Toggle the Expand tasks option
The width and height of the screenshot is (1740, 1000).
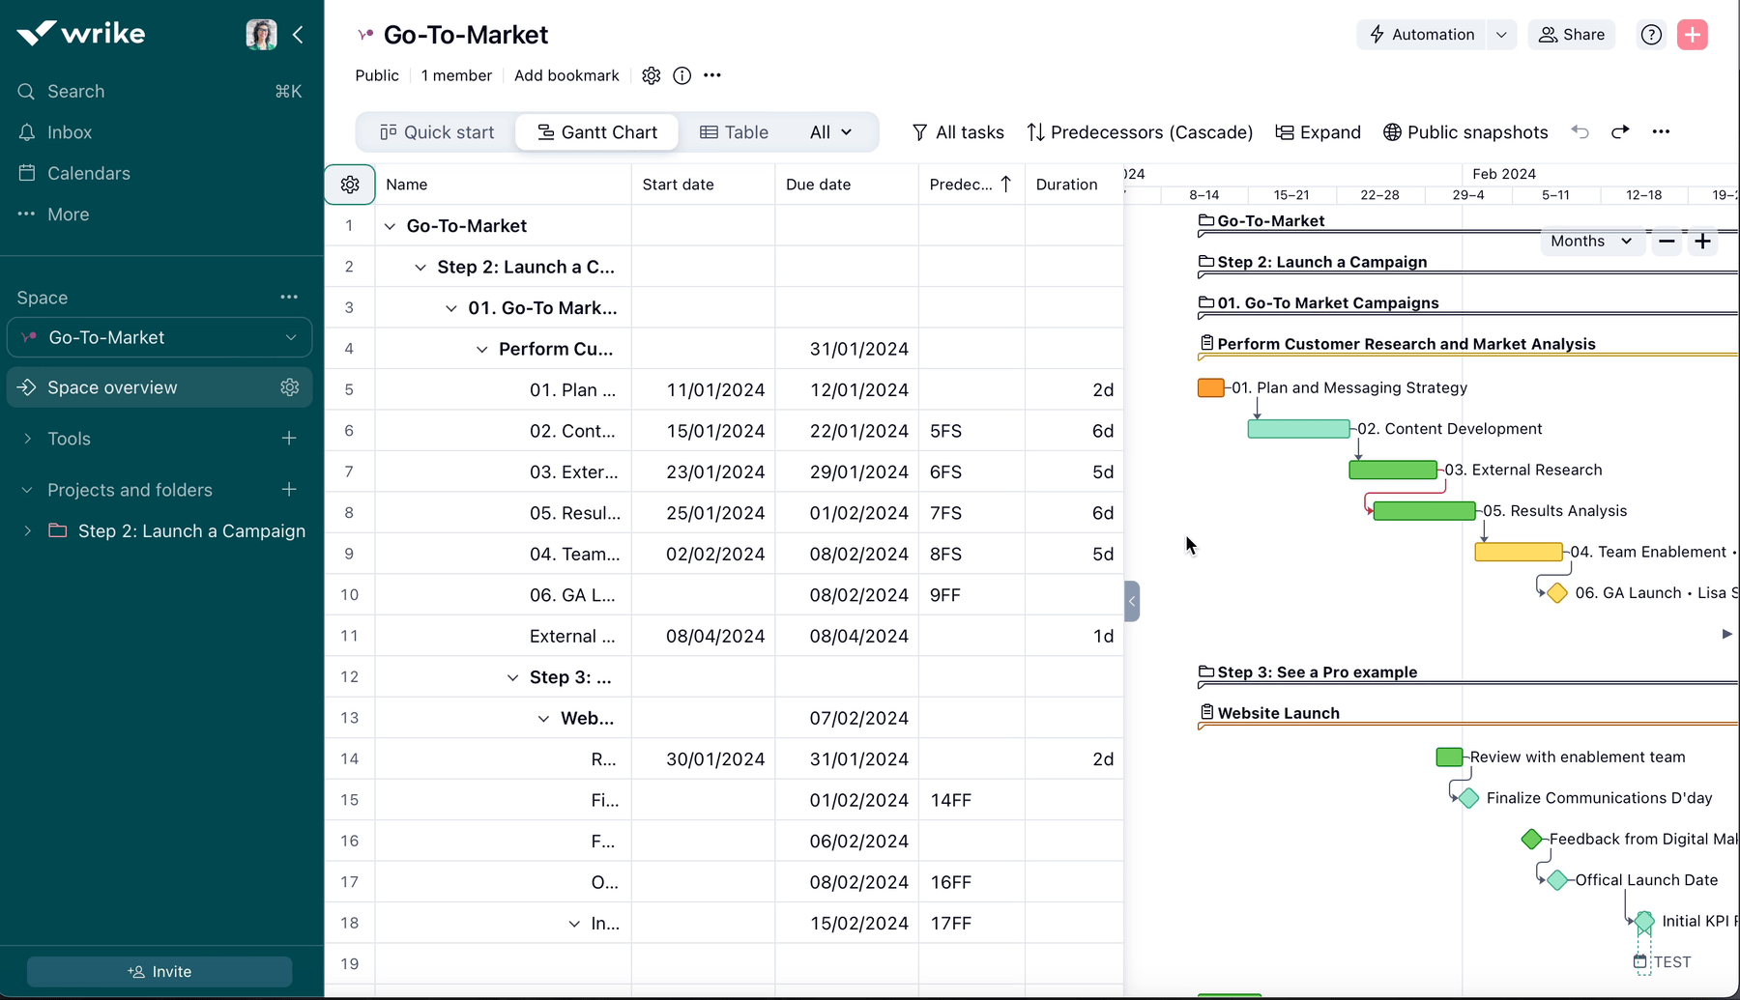pos(1318,132)
